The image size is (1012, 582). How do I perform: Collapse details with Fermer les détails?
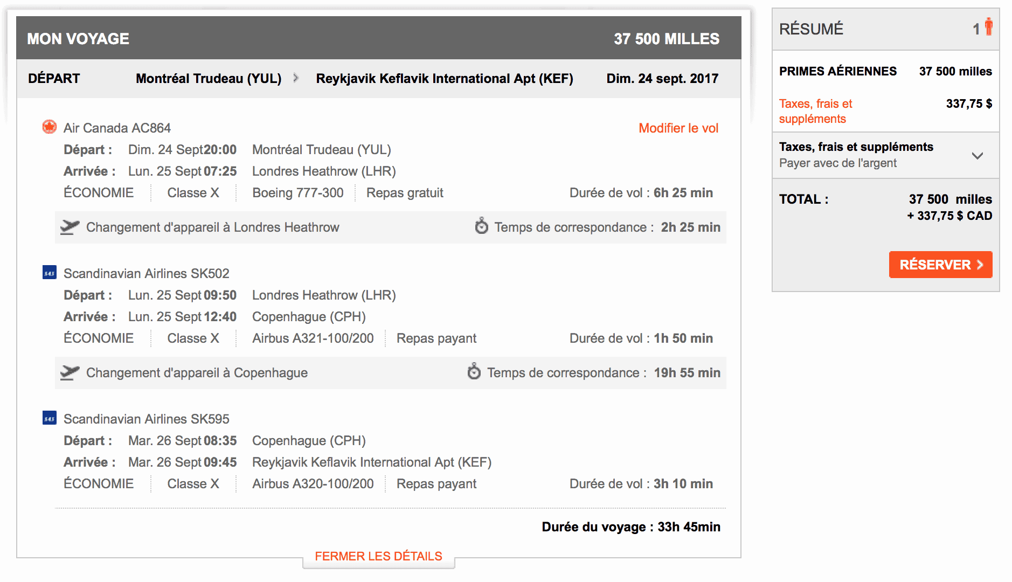(x=378, y=556)
